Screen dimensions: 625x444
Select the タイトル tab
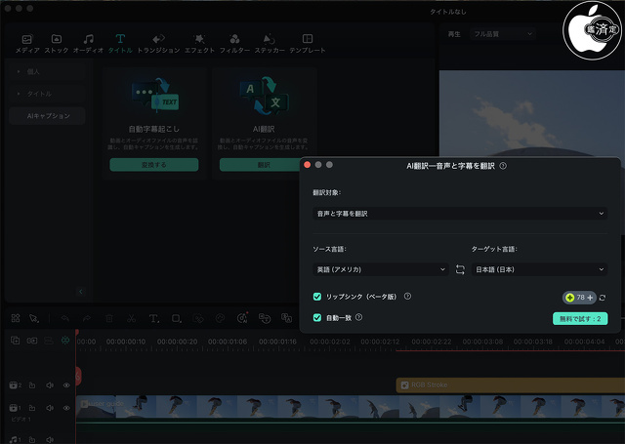[120, 43]
